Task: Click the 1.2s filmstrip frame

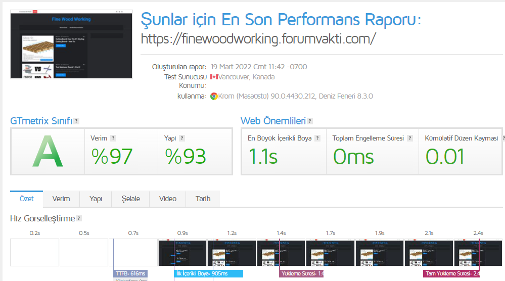Action: [232, 252]
